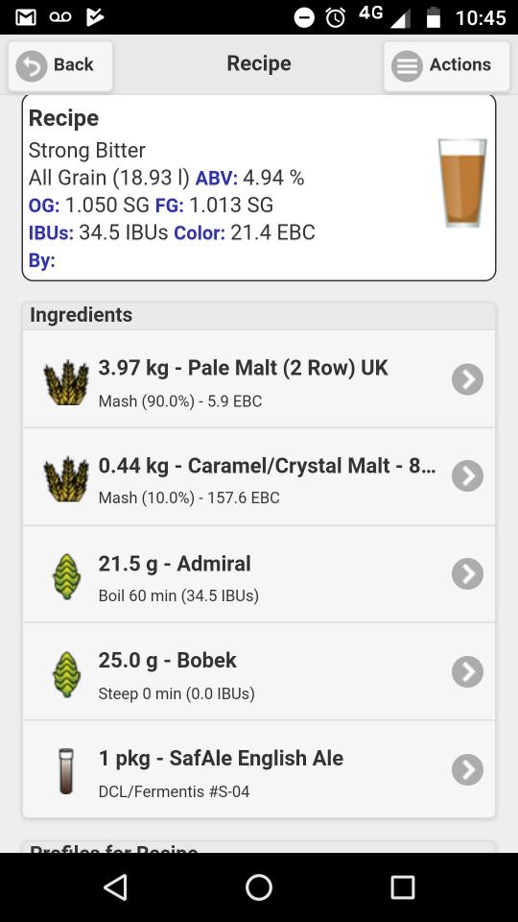Open the recent apps square button
The width and height of the screenshot is (518, 922).
pos(403,887)
